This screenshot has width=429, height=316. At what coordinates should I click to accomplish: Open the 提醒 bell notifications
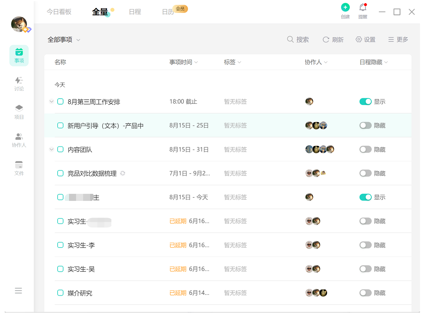click(x=363, y=8)
